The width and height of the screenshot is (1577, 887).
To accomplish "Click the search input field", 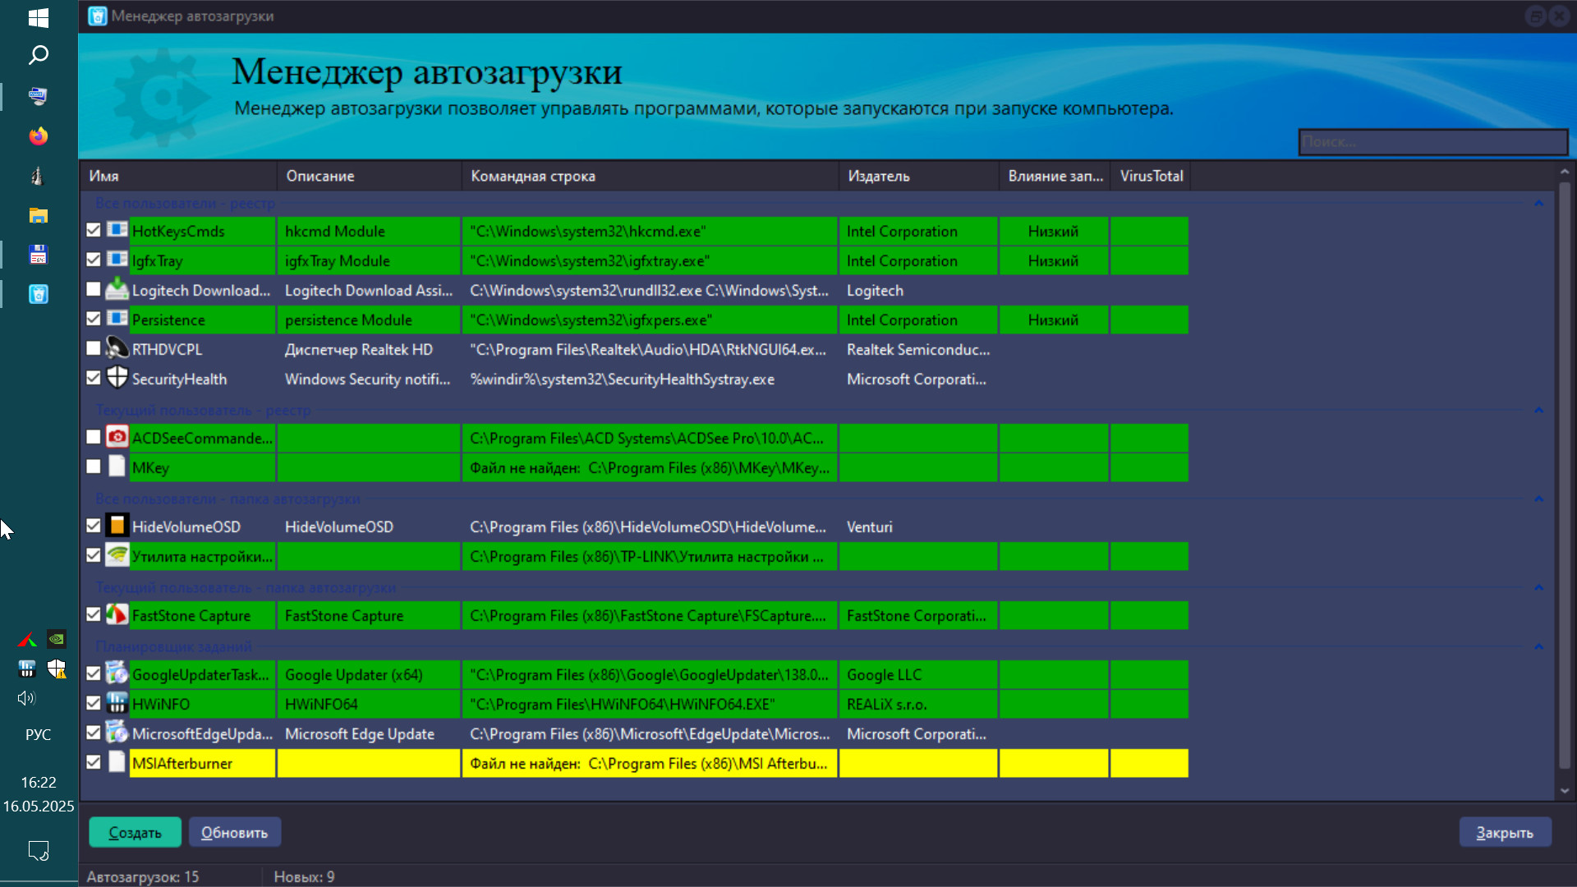I will (1432, 142).
